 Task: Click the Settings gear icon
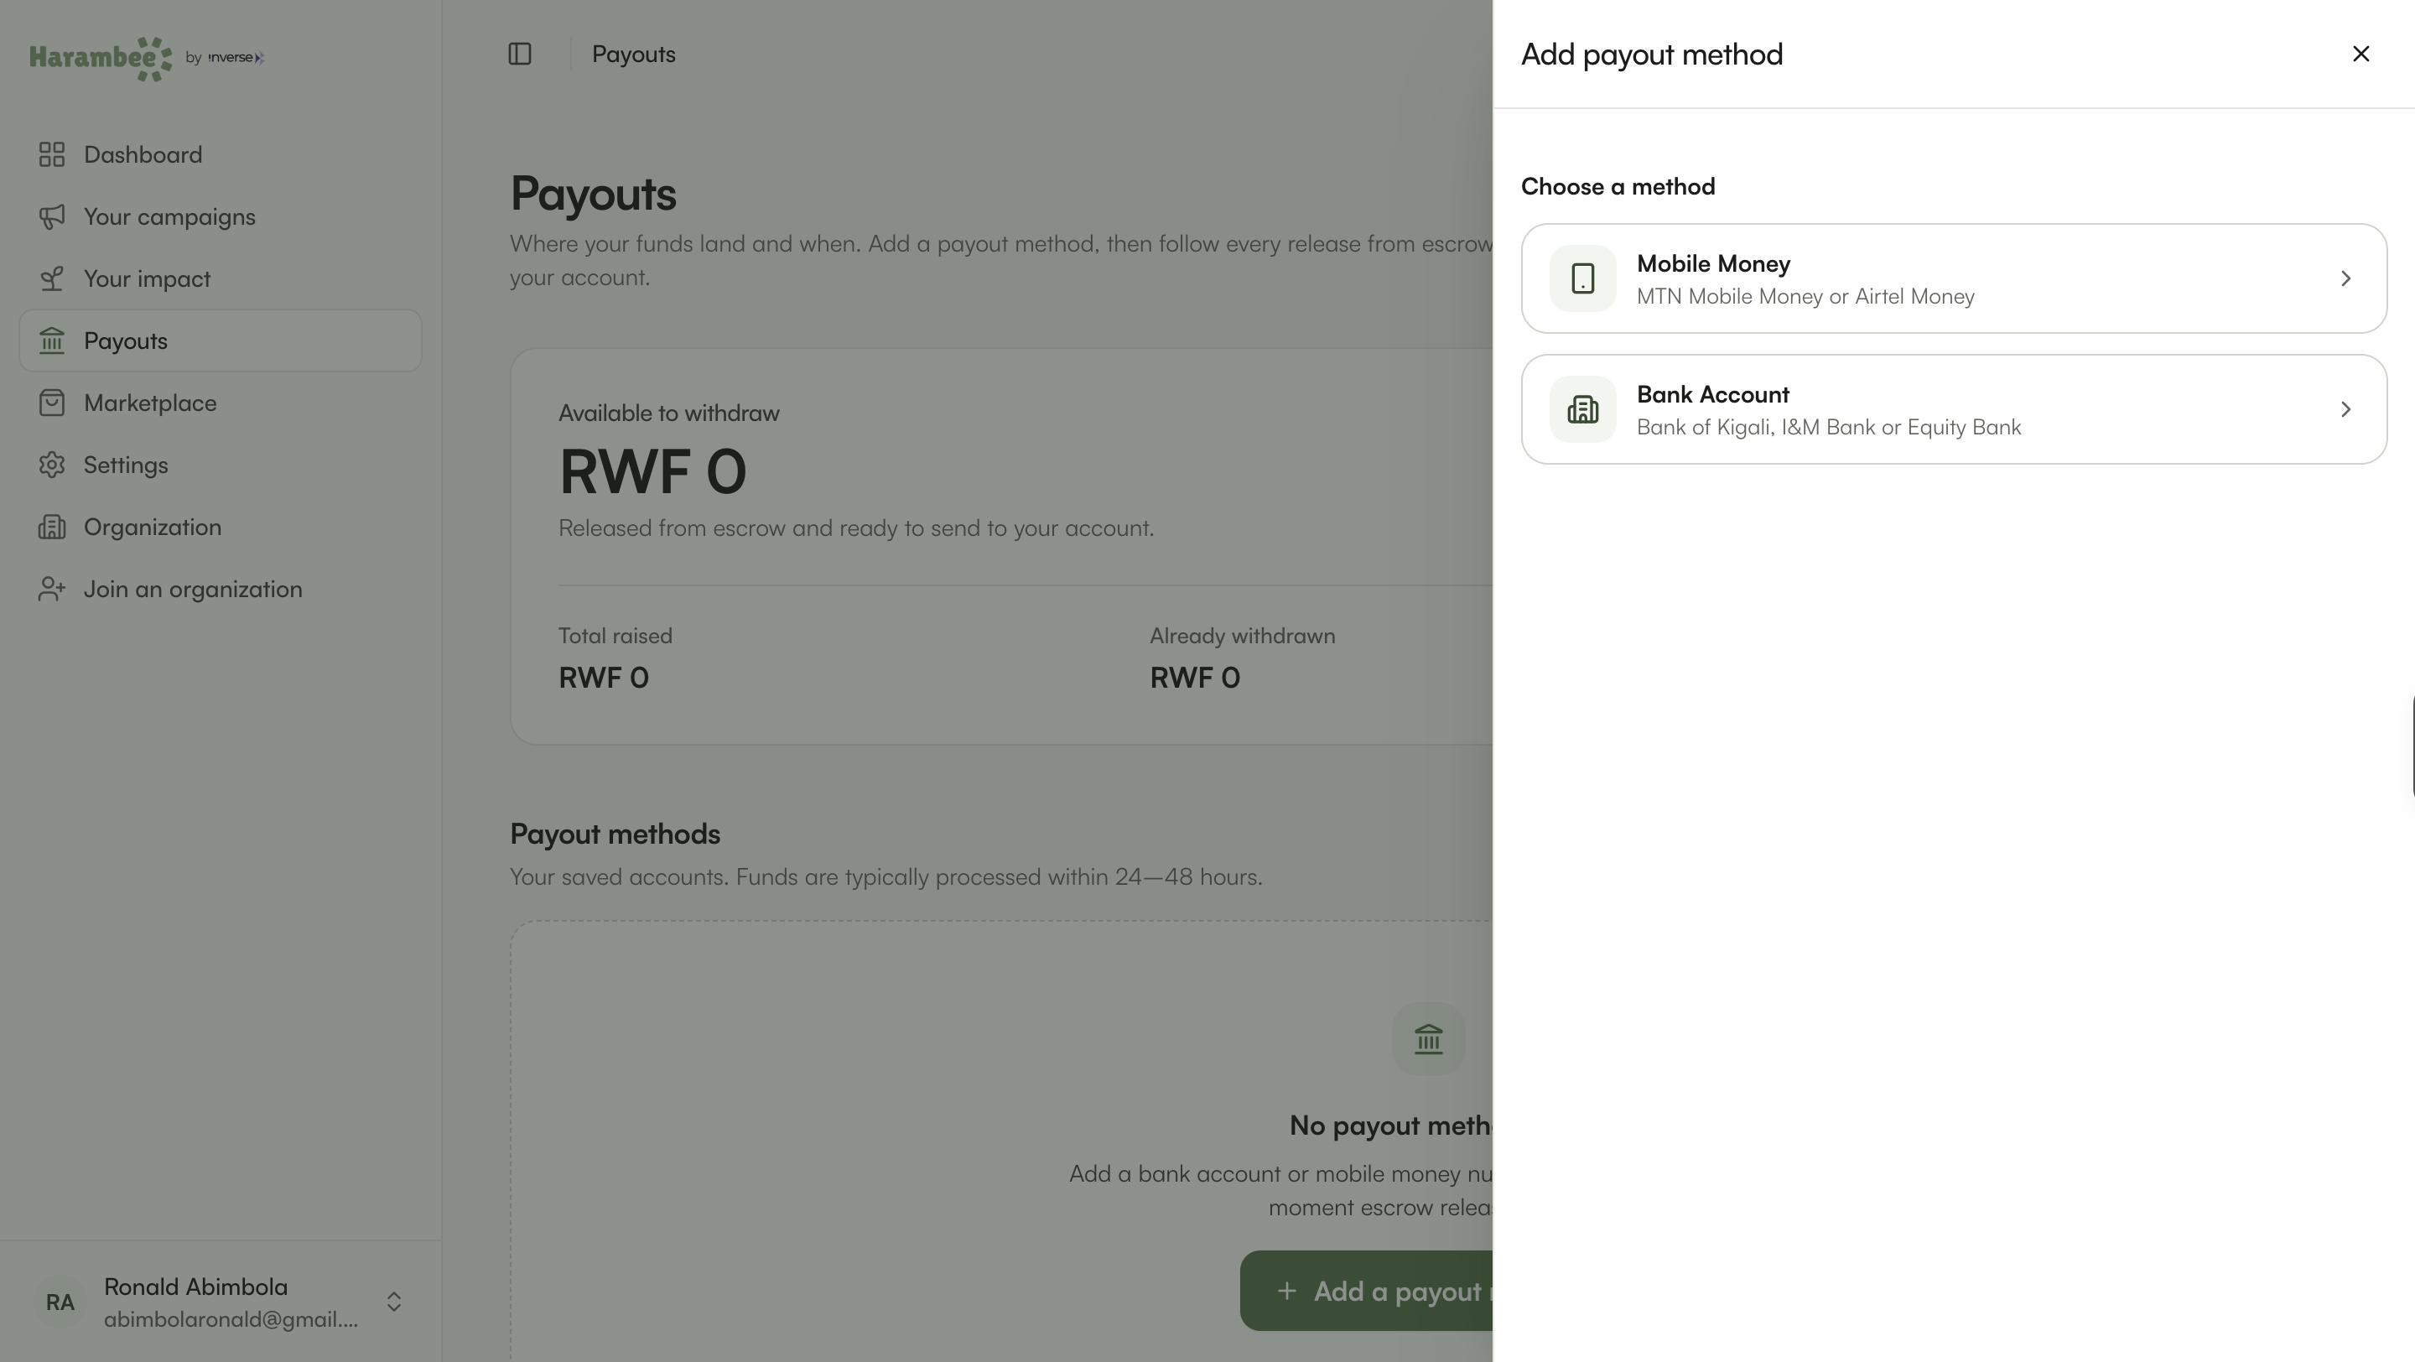(51, 465)
